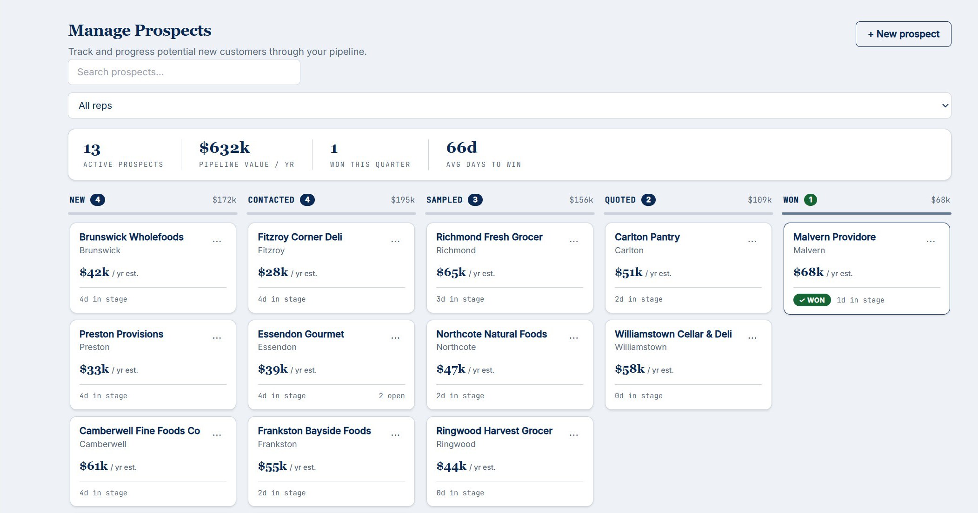Expand the All reps dropdown

510,105
